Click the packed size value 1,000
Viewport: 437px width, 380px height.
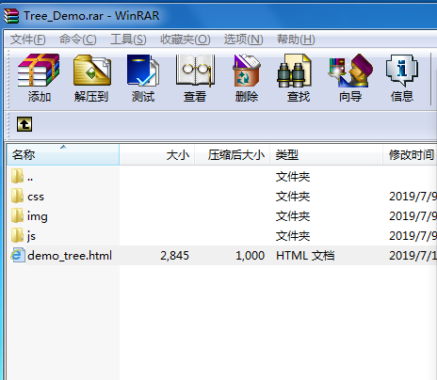coord(250,256)
